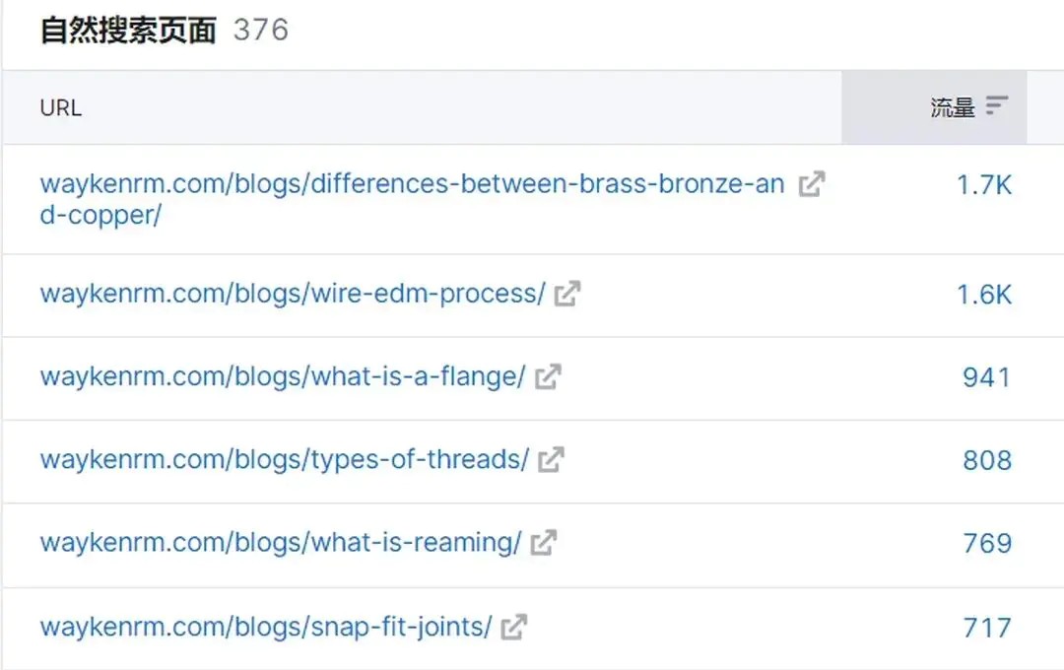Follow the snap-fit-joints blog link
The width and height of the screenshot is (1064, 670).
265,627
